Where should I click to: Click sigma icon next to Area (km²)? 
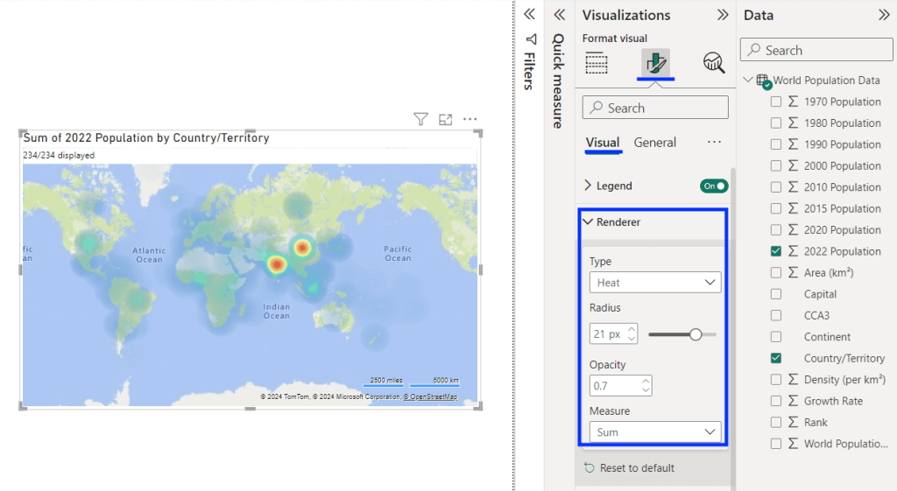click(793, 273)
